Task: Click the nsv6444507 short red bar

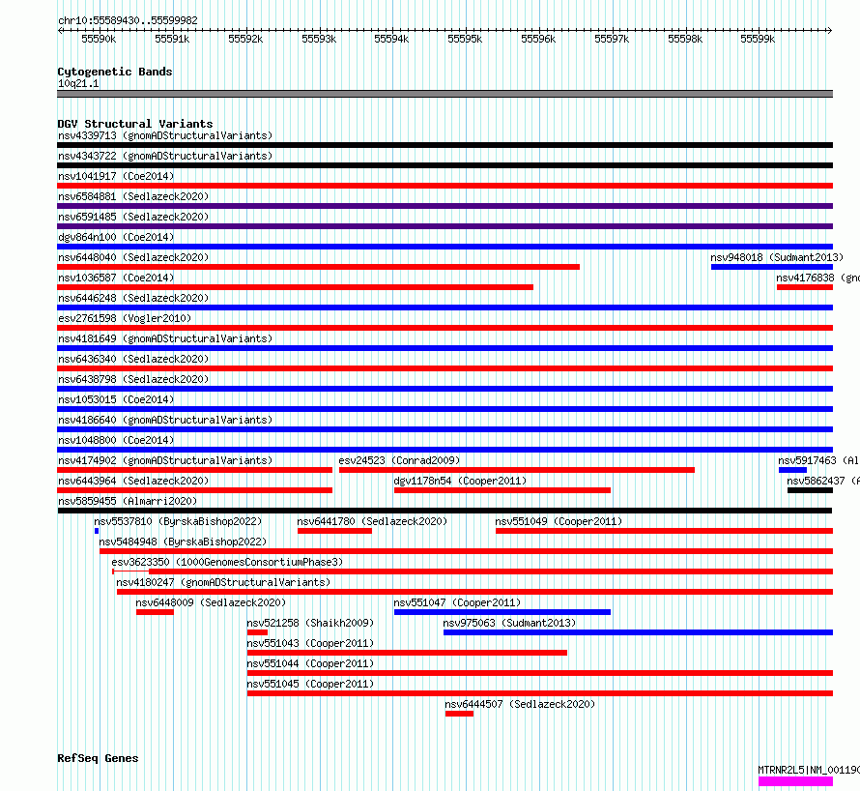Action: (459, 714)
